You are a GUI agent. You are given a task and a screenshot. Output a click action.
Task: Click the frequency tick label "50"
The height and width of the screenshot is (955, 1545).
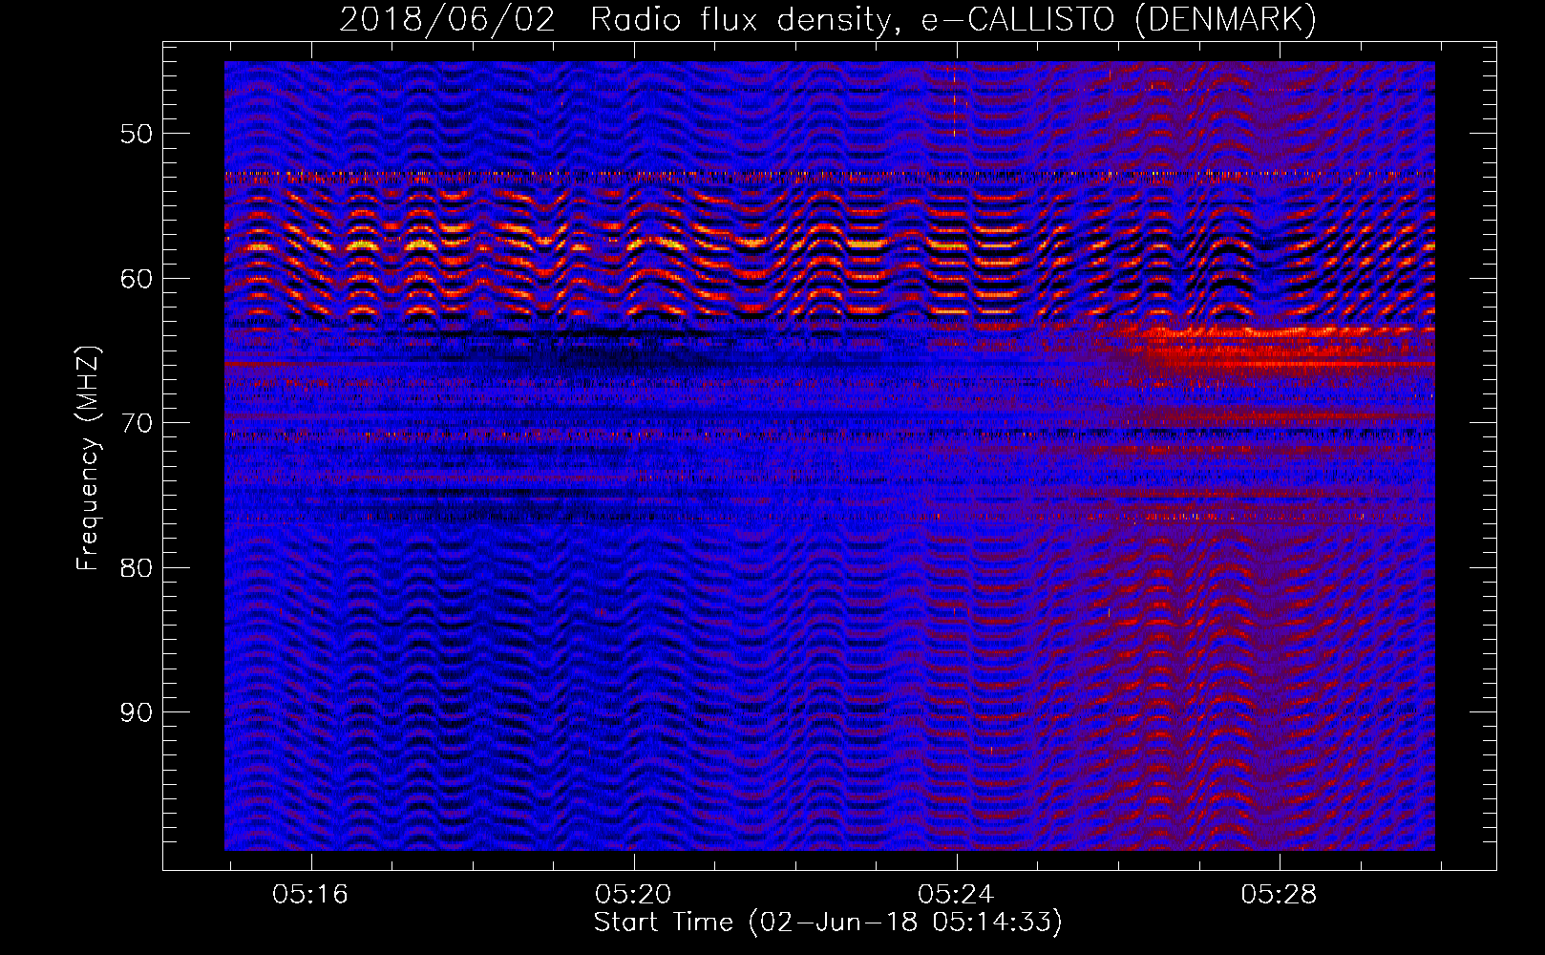coord(137,134)
